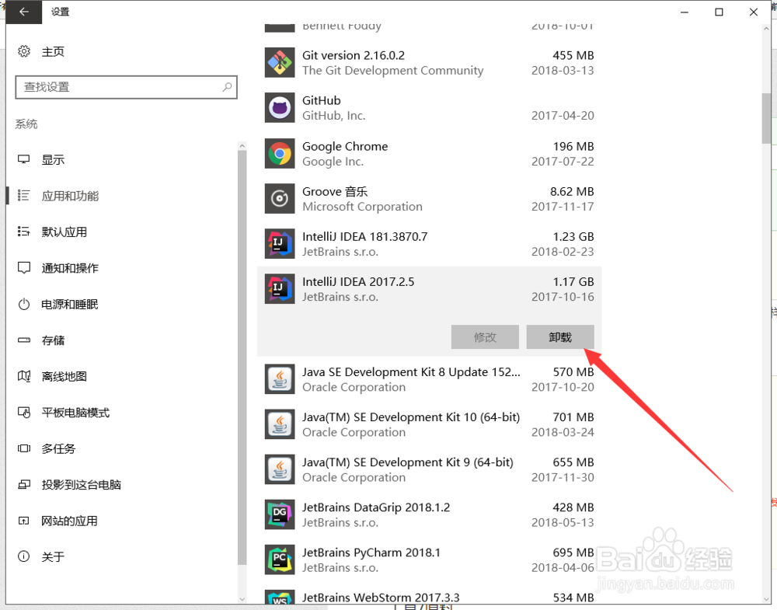Click the search magnifier icon in 查找设置 box

pos(227,87)
